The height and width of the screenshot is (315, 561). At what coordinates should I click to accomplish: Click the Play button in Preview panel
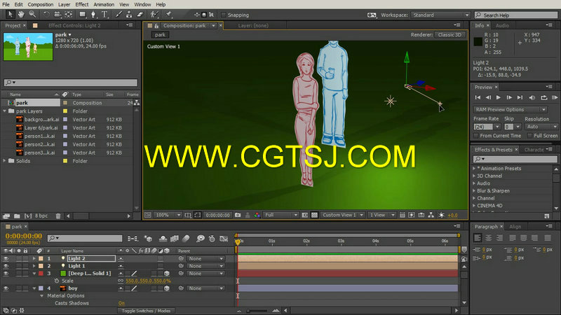pyautogui.click(x=499, y=97)
